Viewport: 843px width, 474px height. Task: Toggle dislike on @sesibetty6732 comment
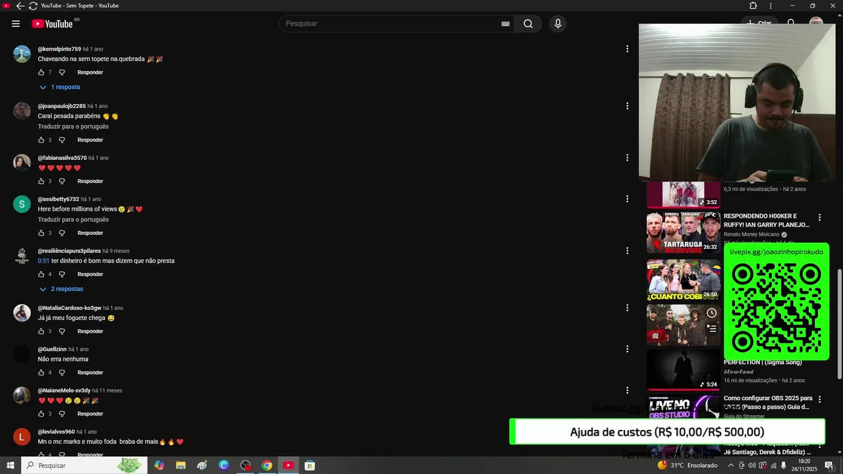coord(62,233)
